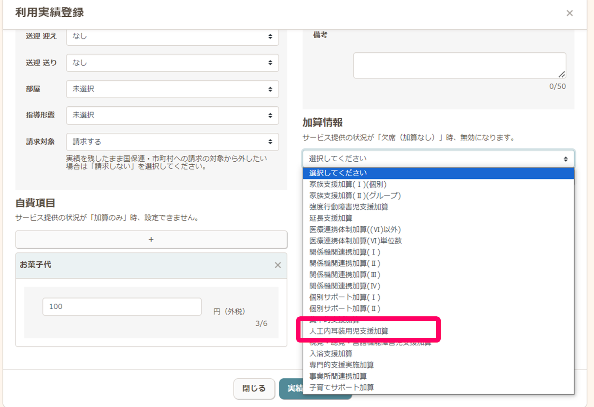
Task: Remove the お菓子代 item with X icon
Action: pyautogui.click(x=278, y=265)
